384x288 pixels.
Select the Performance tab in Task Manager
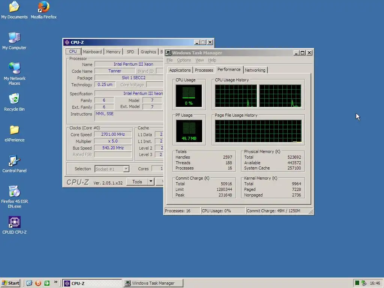[229, 69]
